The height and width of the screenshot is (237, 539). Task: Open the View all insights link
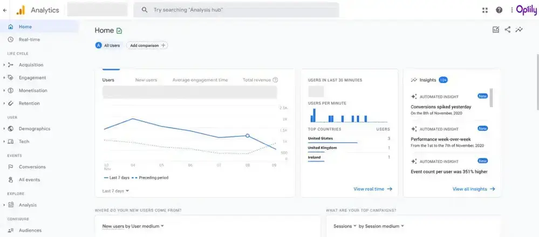pos(474,189)
